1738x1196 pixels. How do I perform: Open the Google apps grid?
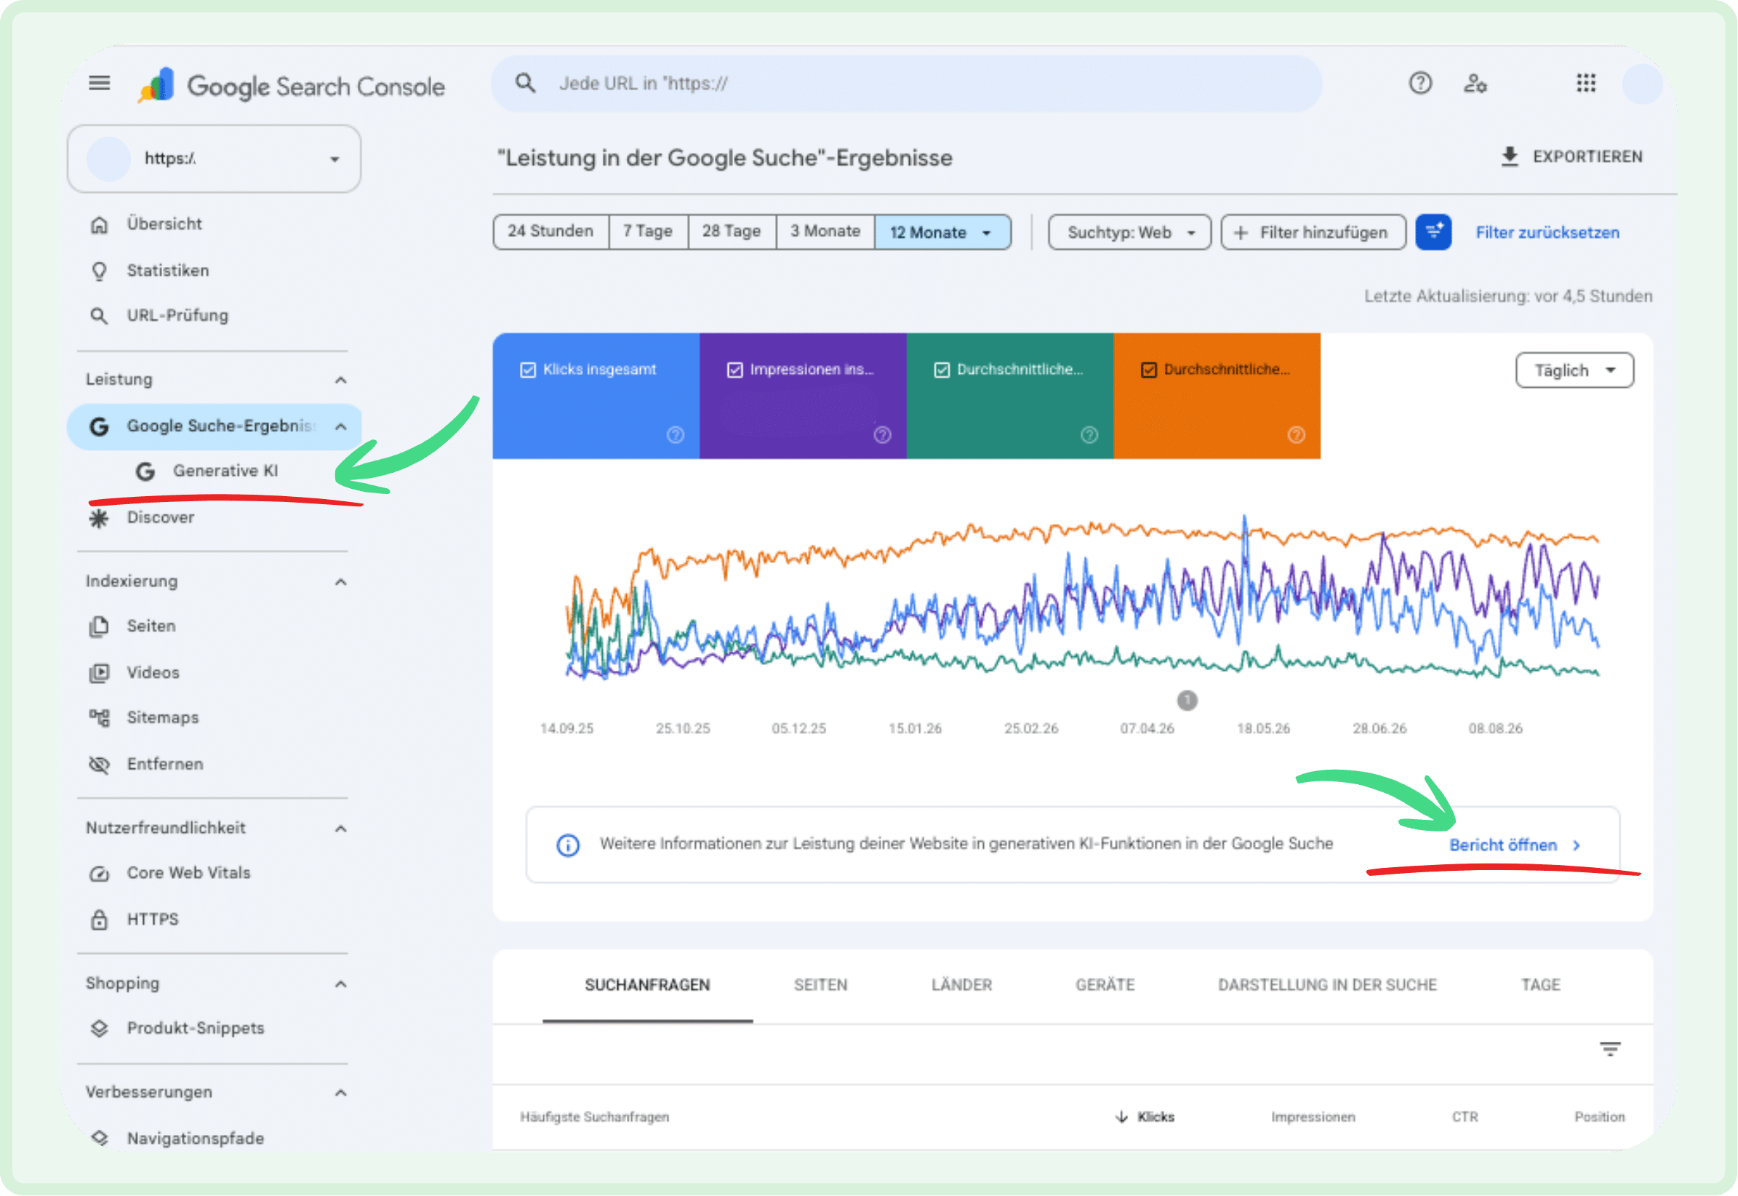[1586, 82]
